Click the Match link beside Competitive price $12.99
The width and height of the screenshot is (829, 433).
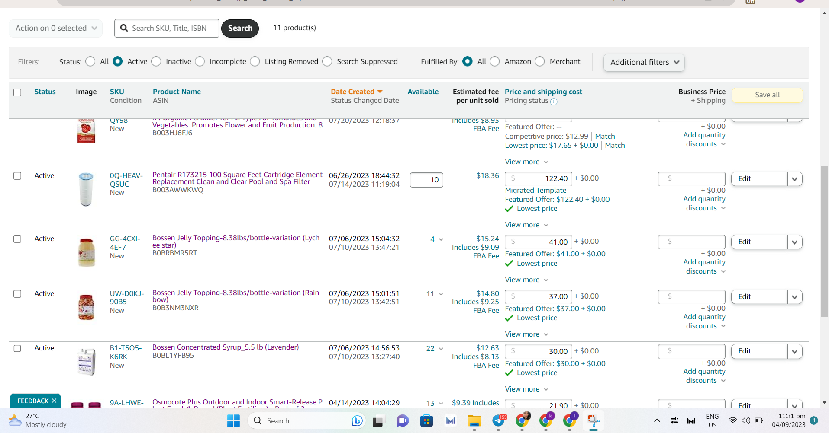click(x=605, y=136)
